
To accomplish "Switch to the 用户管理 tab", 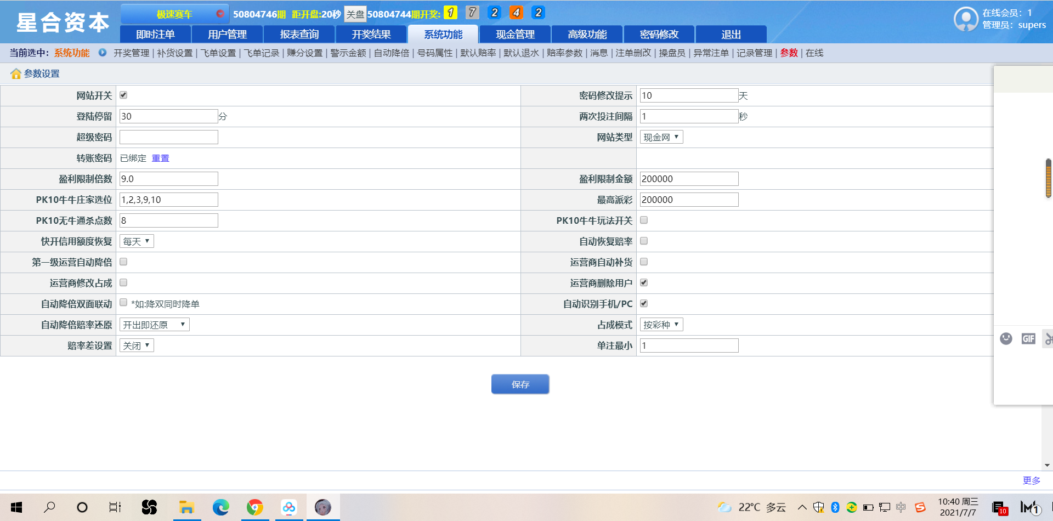I will 227,34.
